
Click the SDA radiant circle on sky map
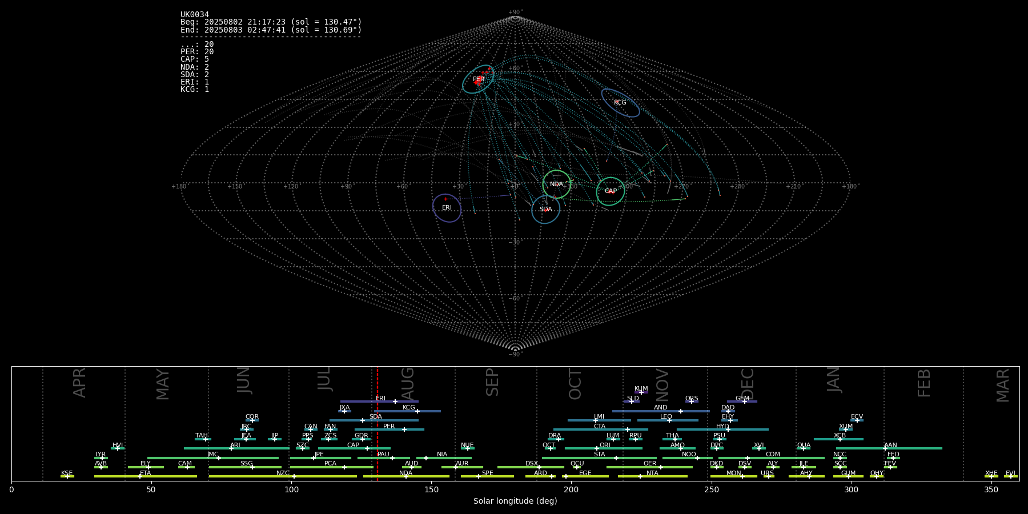coord(546,210)
